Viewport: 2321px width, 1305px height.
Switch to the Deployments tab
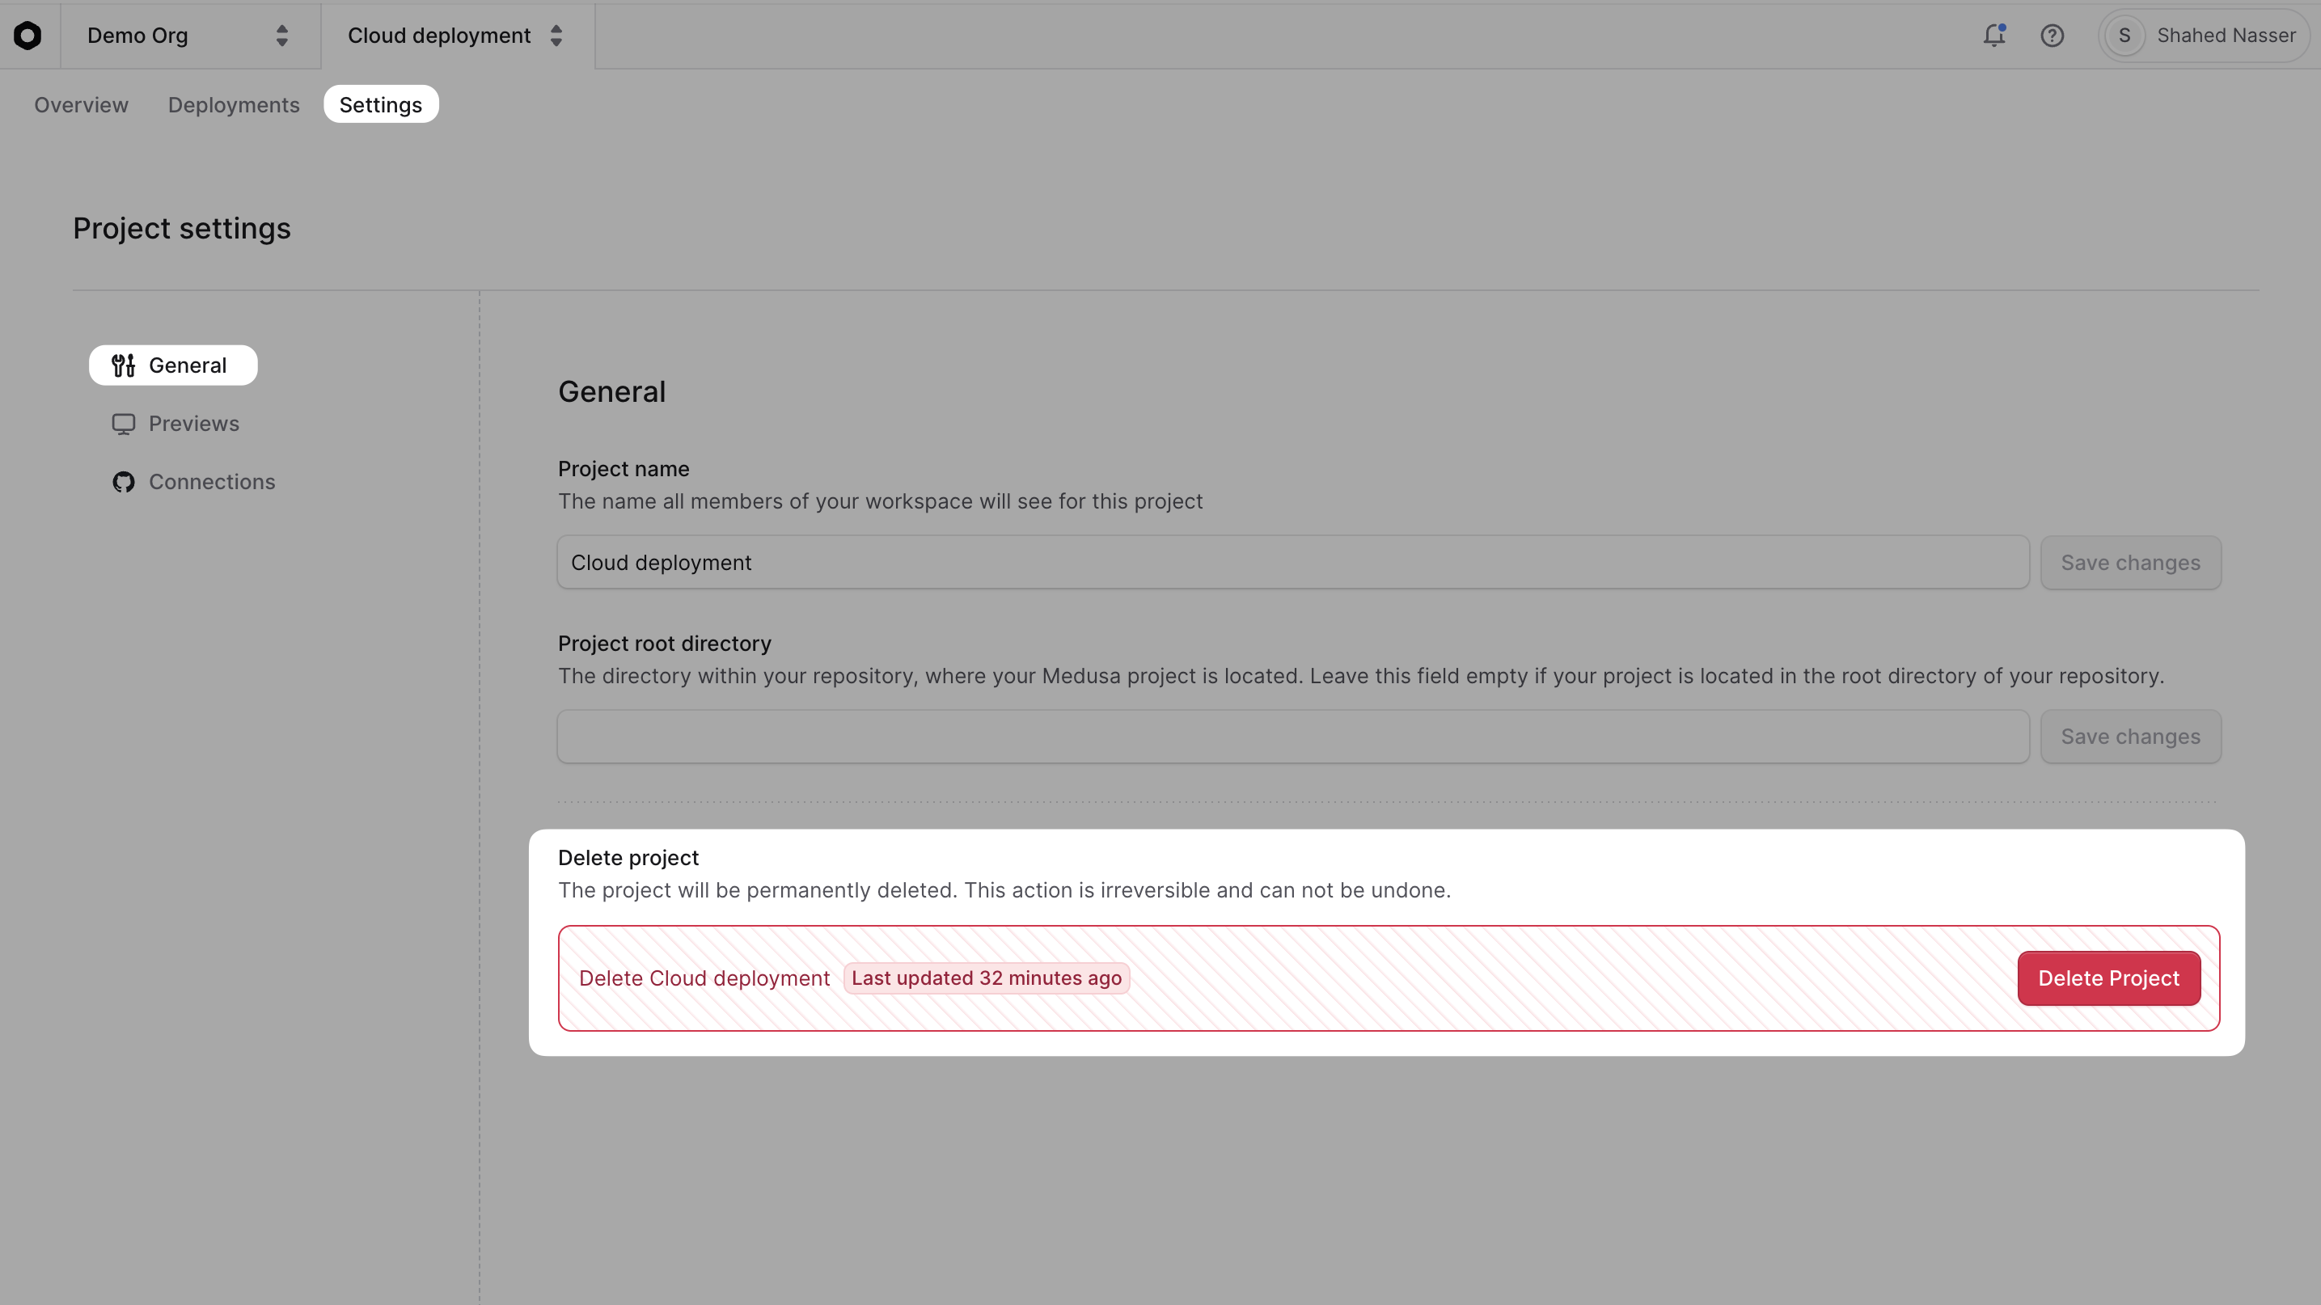point(234,104)
